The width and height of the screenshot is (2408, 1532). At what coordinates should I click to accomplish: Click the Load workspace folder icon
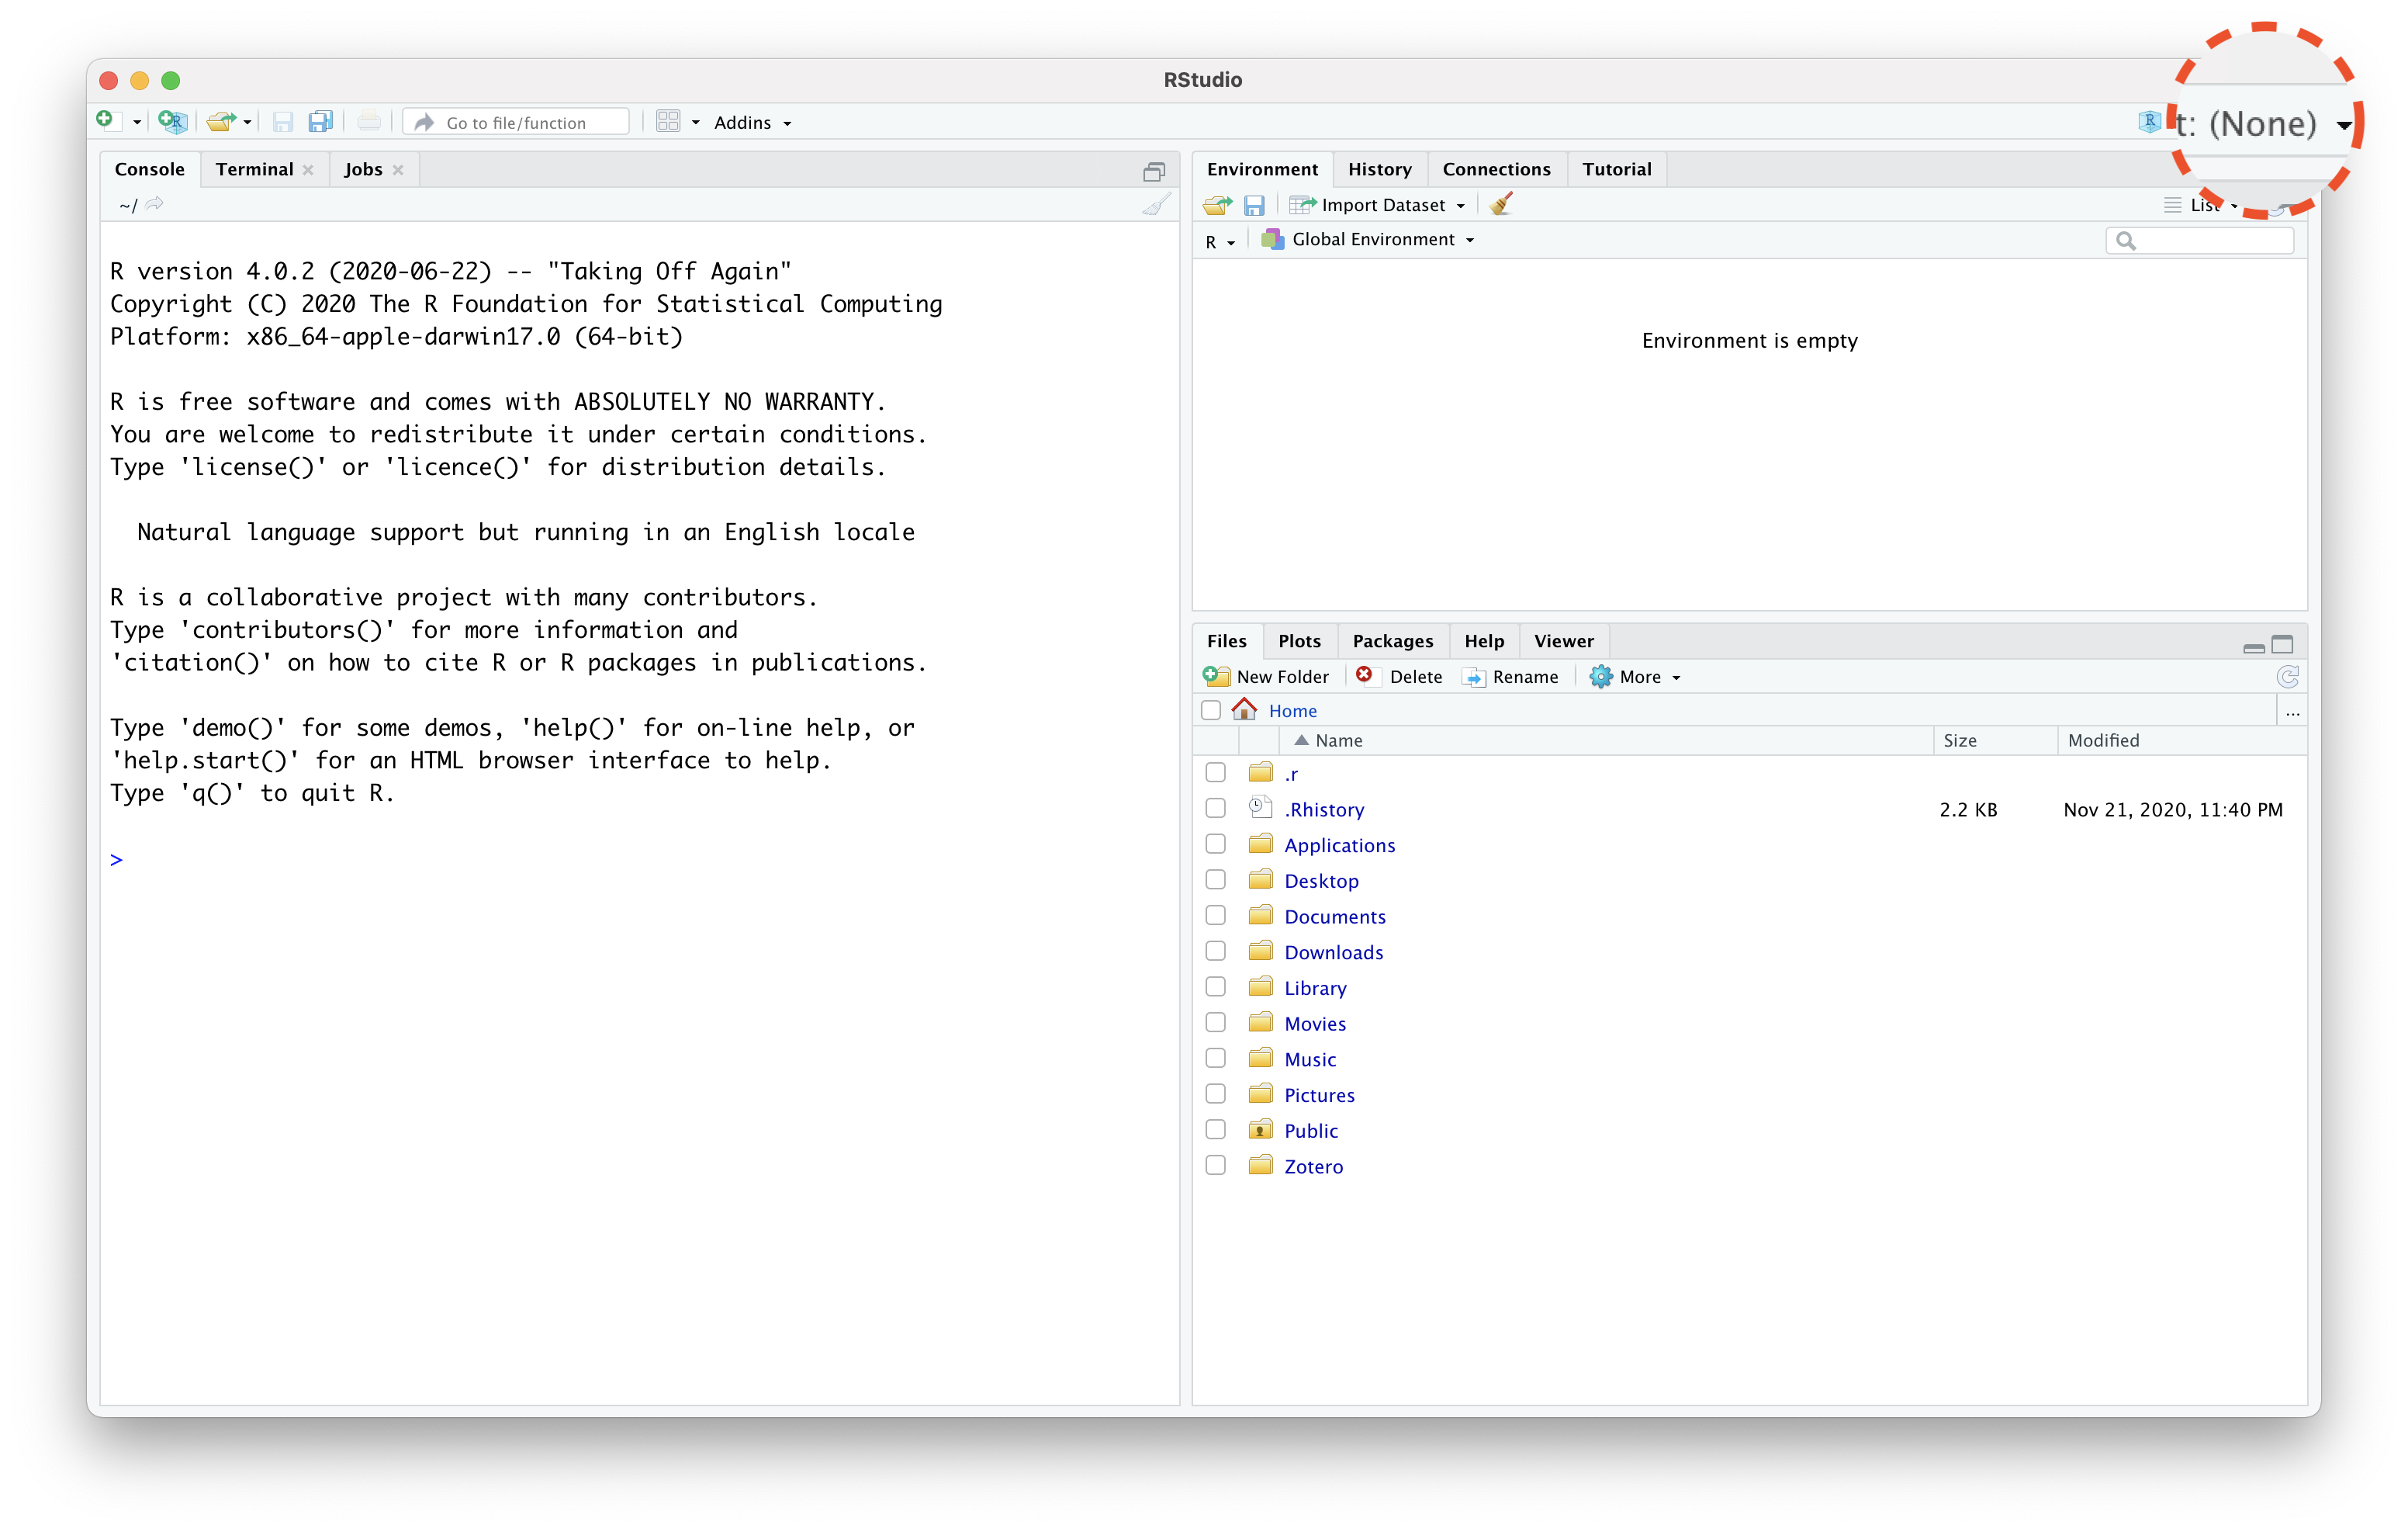point(1217,205)
